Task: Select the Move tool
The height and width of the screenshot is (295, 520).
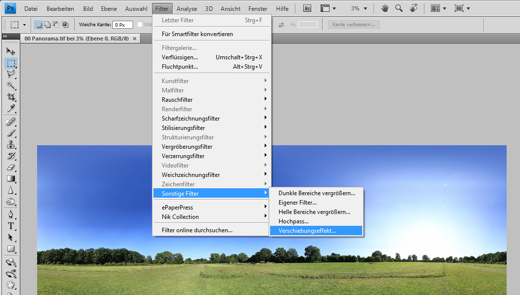Action: (x=11, y=51)
